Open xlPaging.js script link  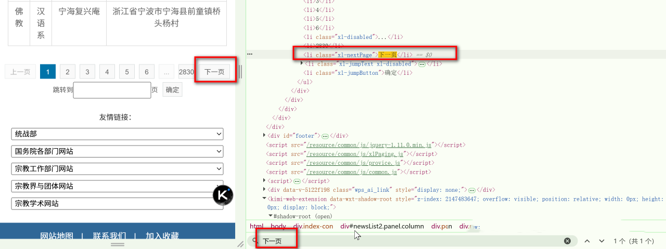pyautogui.click(x=356, y=154)
